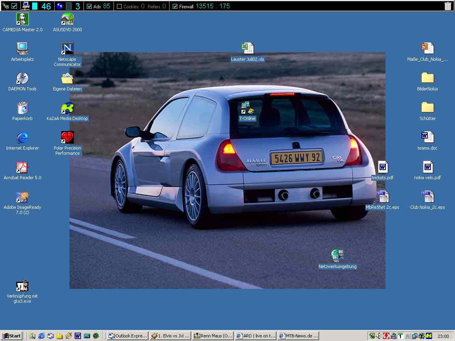This screenshot has width=455, height=341.
Task: Click the trash can icon in top bar
Action: [447, 6]
